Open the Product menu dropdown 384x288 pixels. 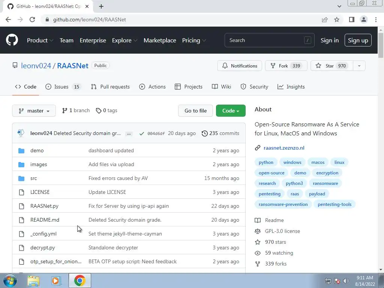(x=40, y=40)
